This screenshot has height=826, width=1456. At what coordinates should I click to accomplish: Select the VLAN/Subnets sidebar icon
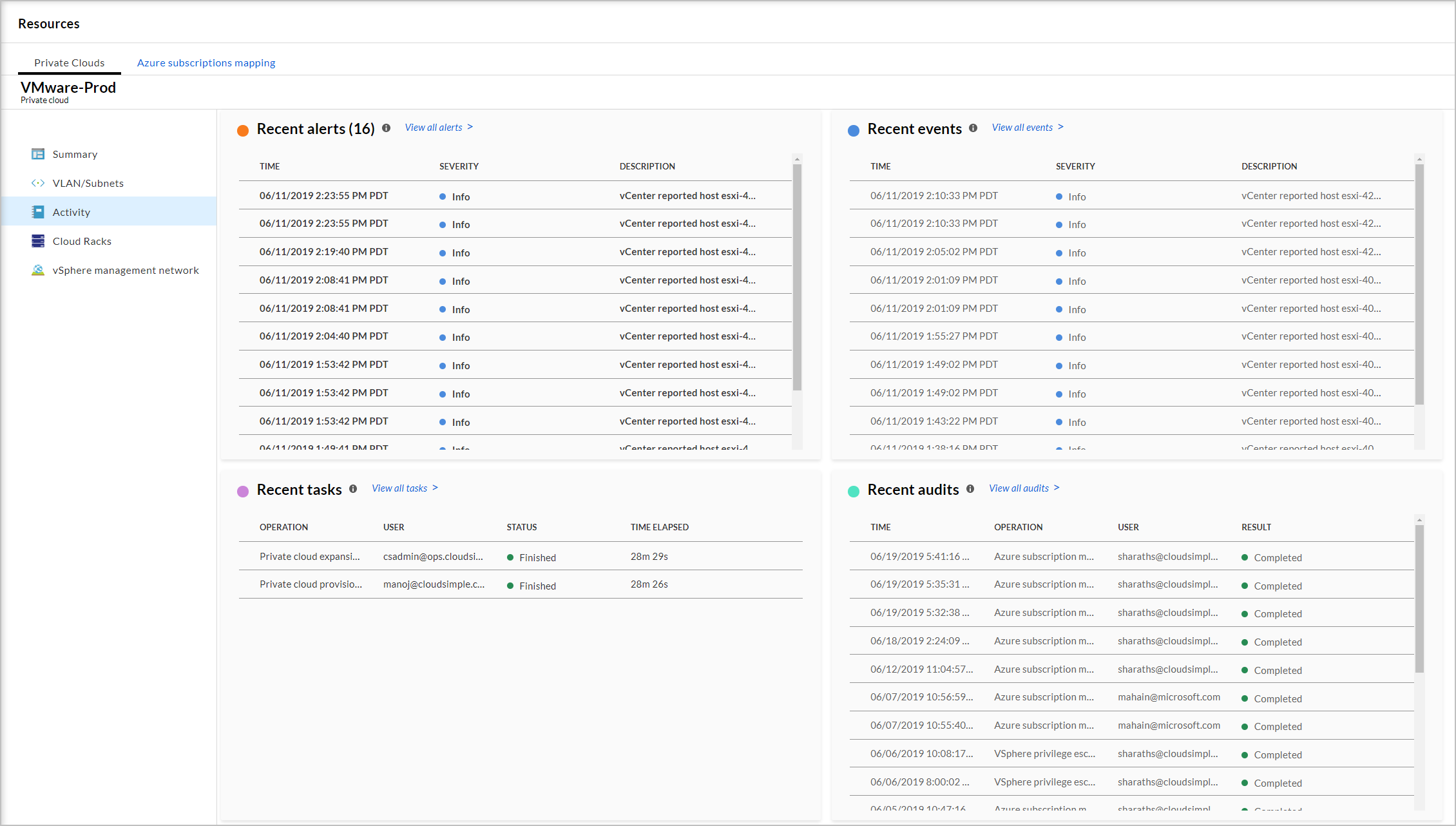tap(38, 183)
